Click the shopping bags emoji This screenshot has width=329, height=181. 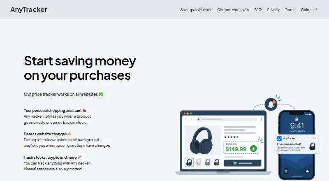(x=84, y=110)
